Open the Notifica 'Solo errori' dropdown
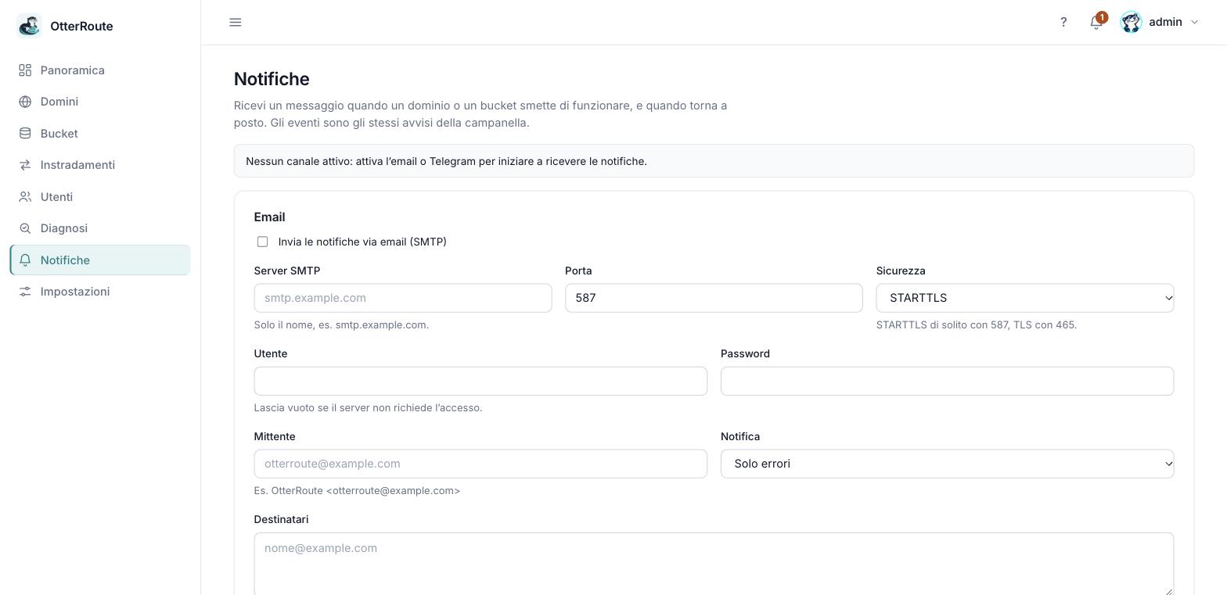The image size is (1227, 595). (947, 464)
